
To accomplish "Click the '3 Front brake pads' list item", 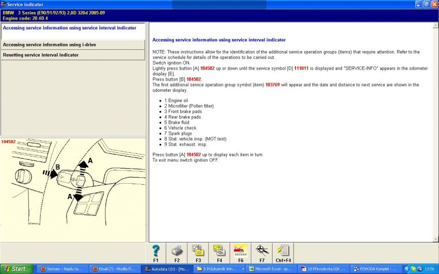I will pos(183,111).
